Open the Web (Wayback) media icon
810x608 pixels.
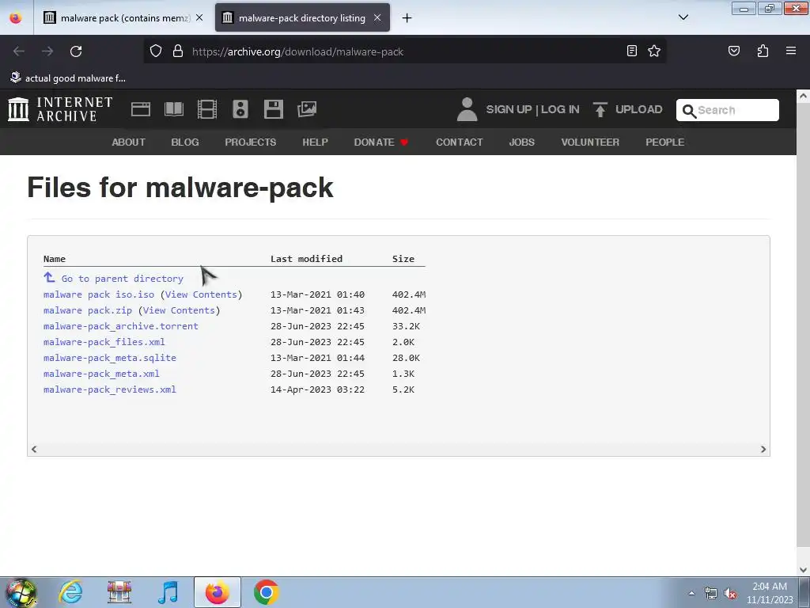pyautogui.click(x=141, y=109)
